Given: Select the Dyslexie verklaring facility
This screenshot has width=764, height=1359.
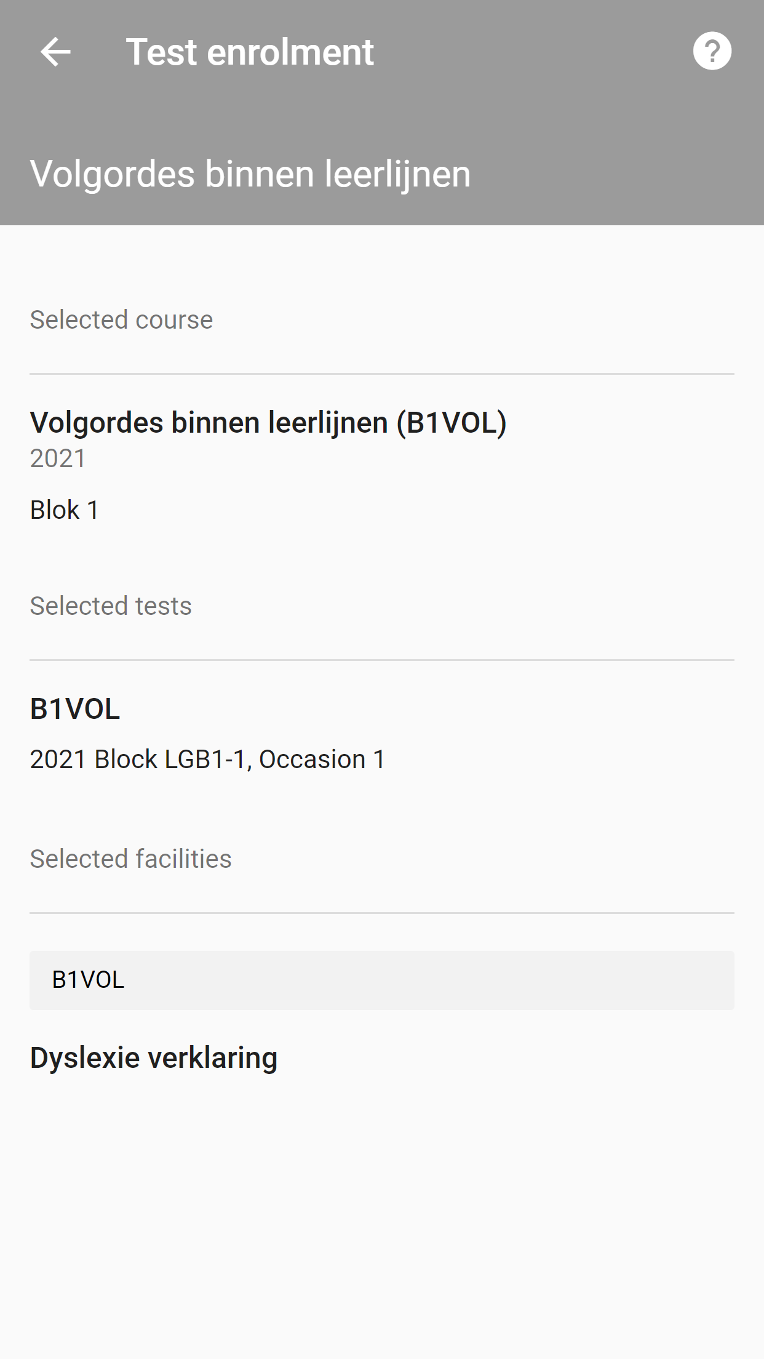Looking at the screenshot, I should [x=154, y=1058].
